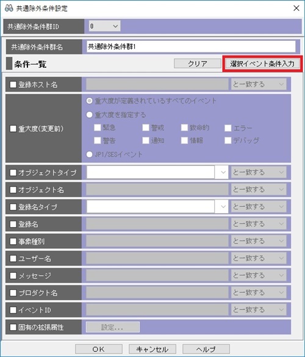Click the ヘルプ button

[206, 349]
